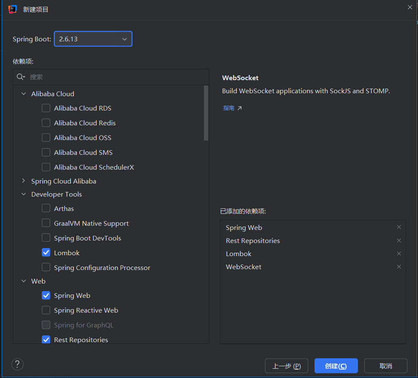Close the 新建项目 dialog
This screenshot has height=378, width=418.
[x=410, y=7]
